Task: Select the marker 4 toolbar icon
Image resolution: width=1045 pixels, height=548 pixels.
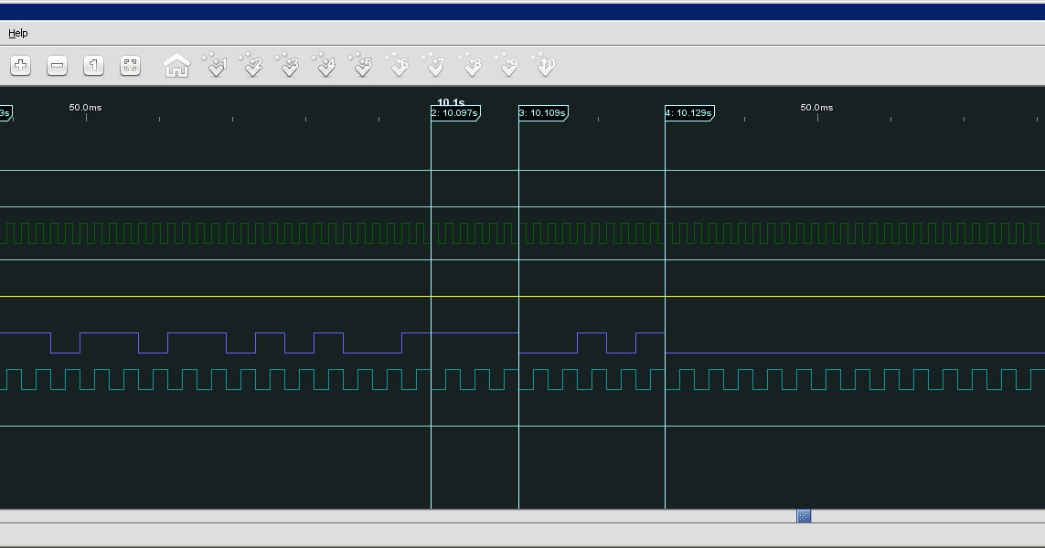Action: click(325, 65)
